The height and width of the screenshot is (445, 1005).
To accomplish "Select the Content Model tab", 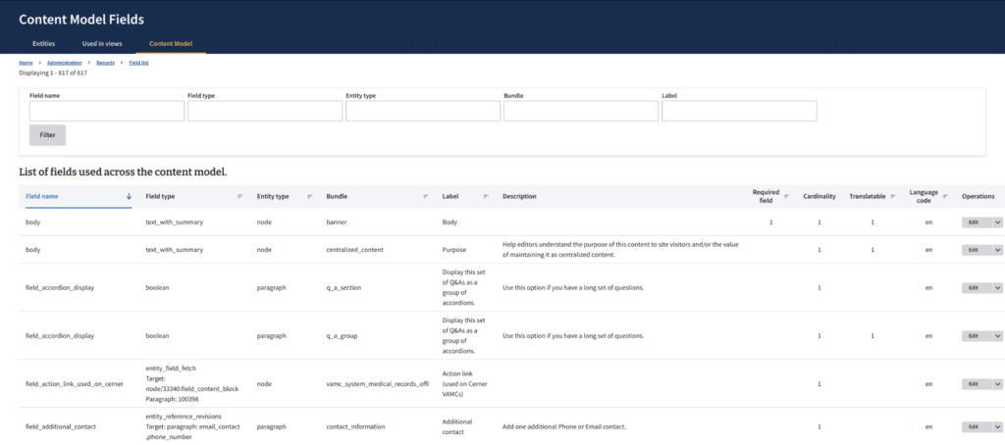I will click(x=171, y=43).
